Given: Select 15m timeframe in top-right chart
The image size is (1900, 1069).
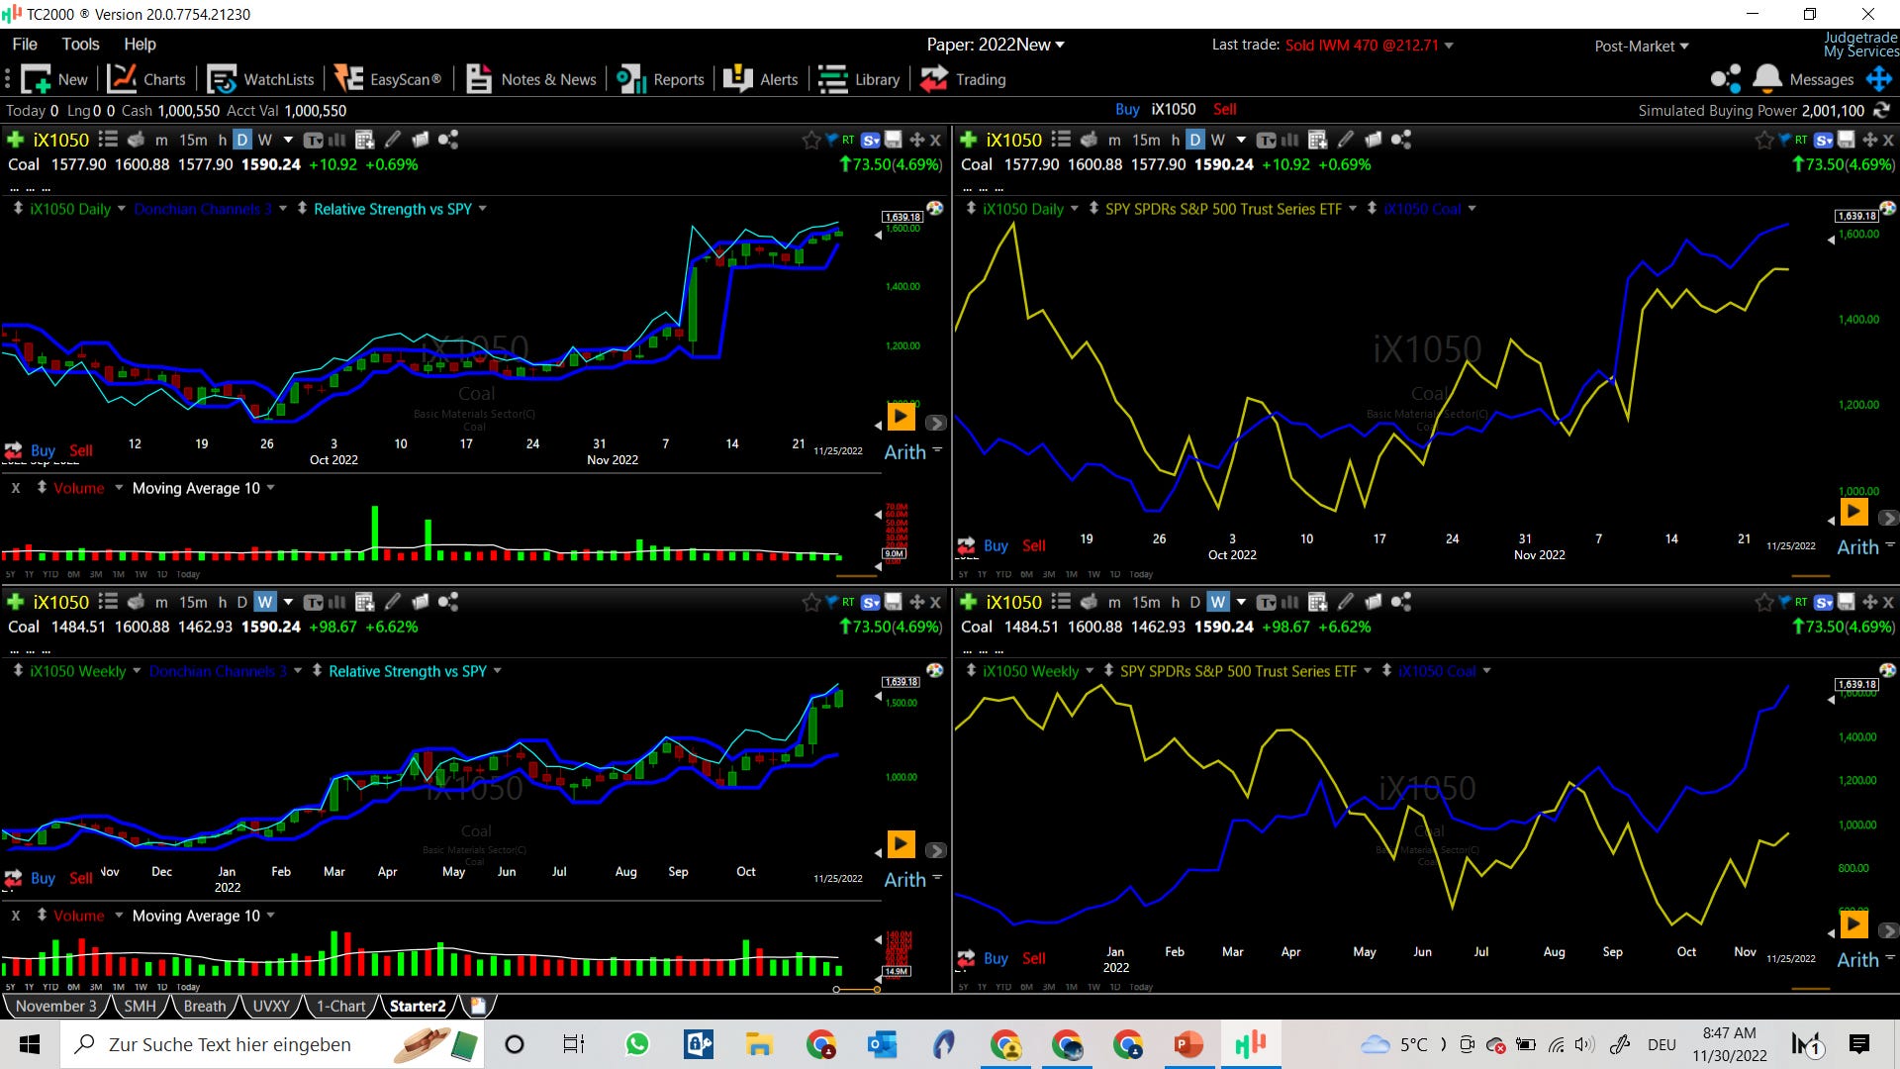Looking at the screenshot, I should pos(1146,140).
